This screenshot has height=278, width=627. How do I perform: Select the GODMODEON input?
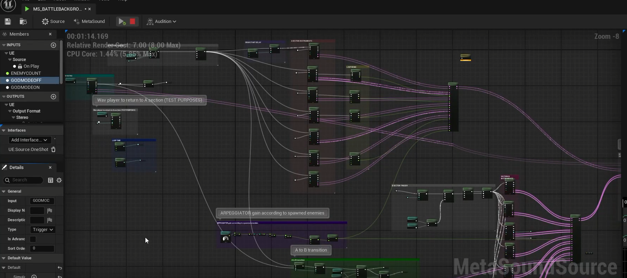click(25, 87)
